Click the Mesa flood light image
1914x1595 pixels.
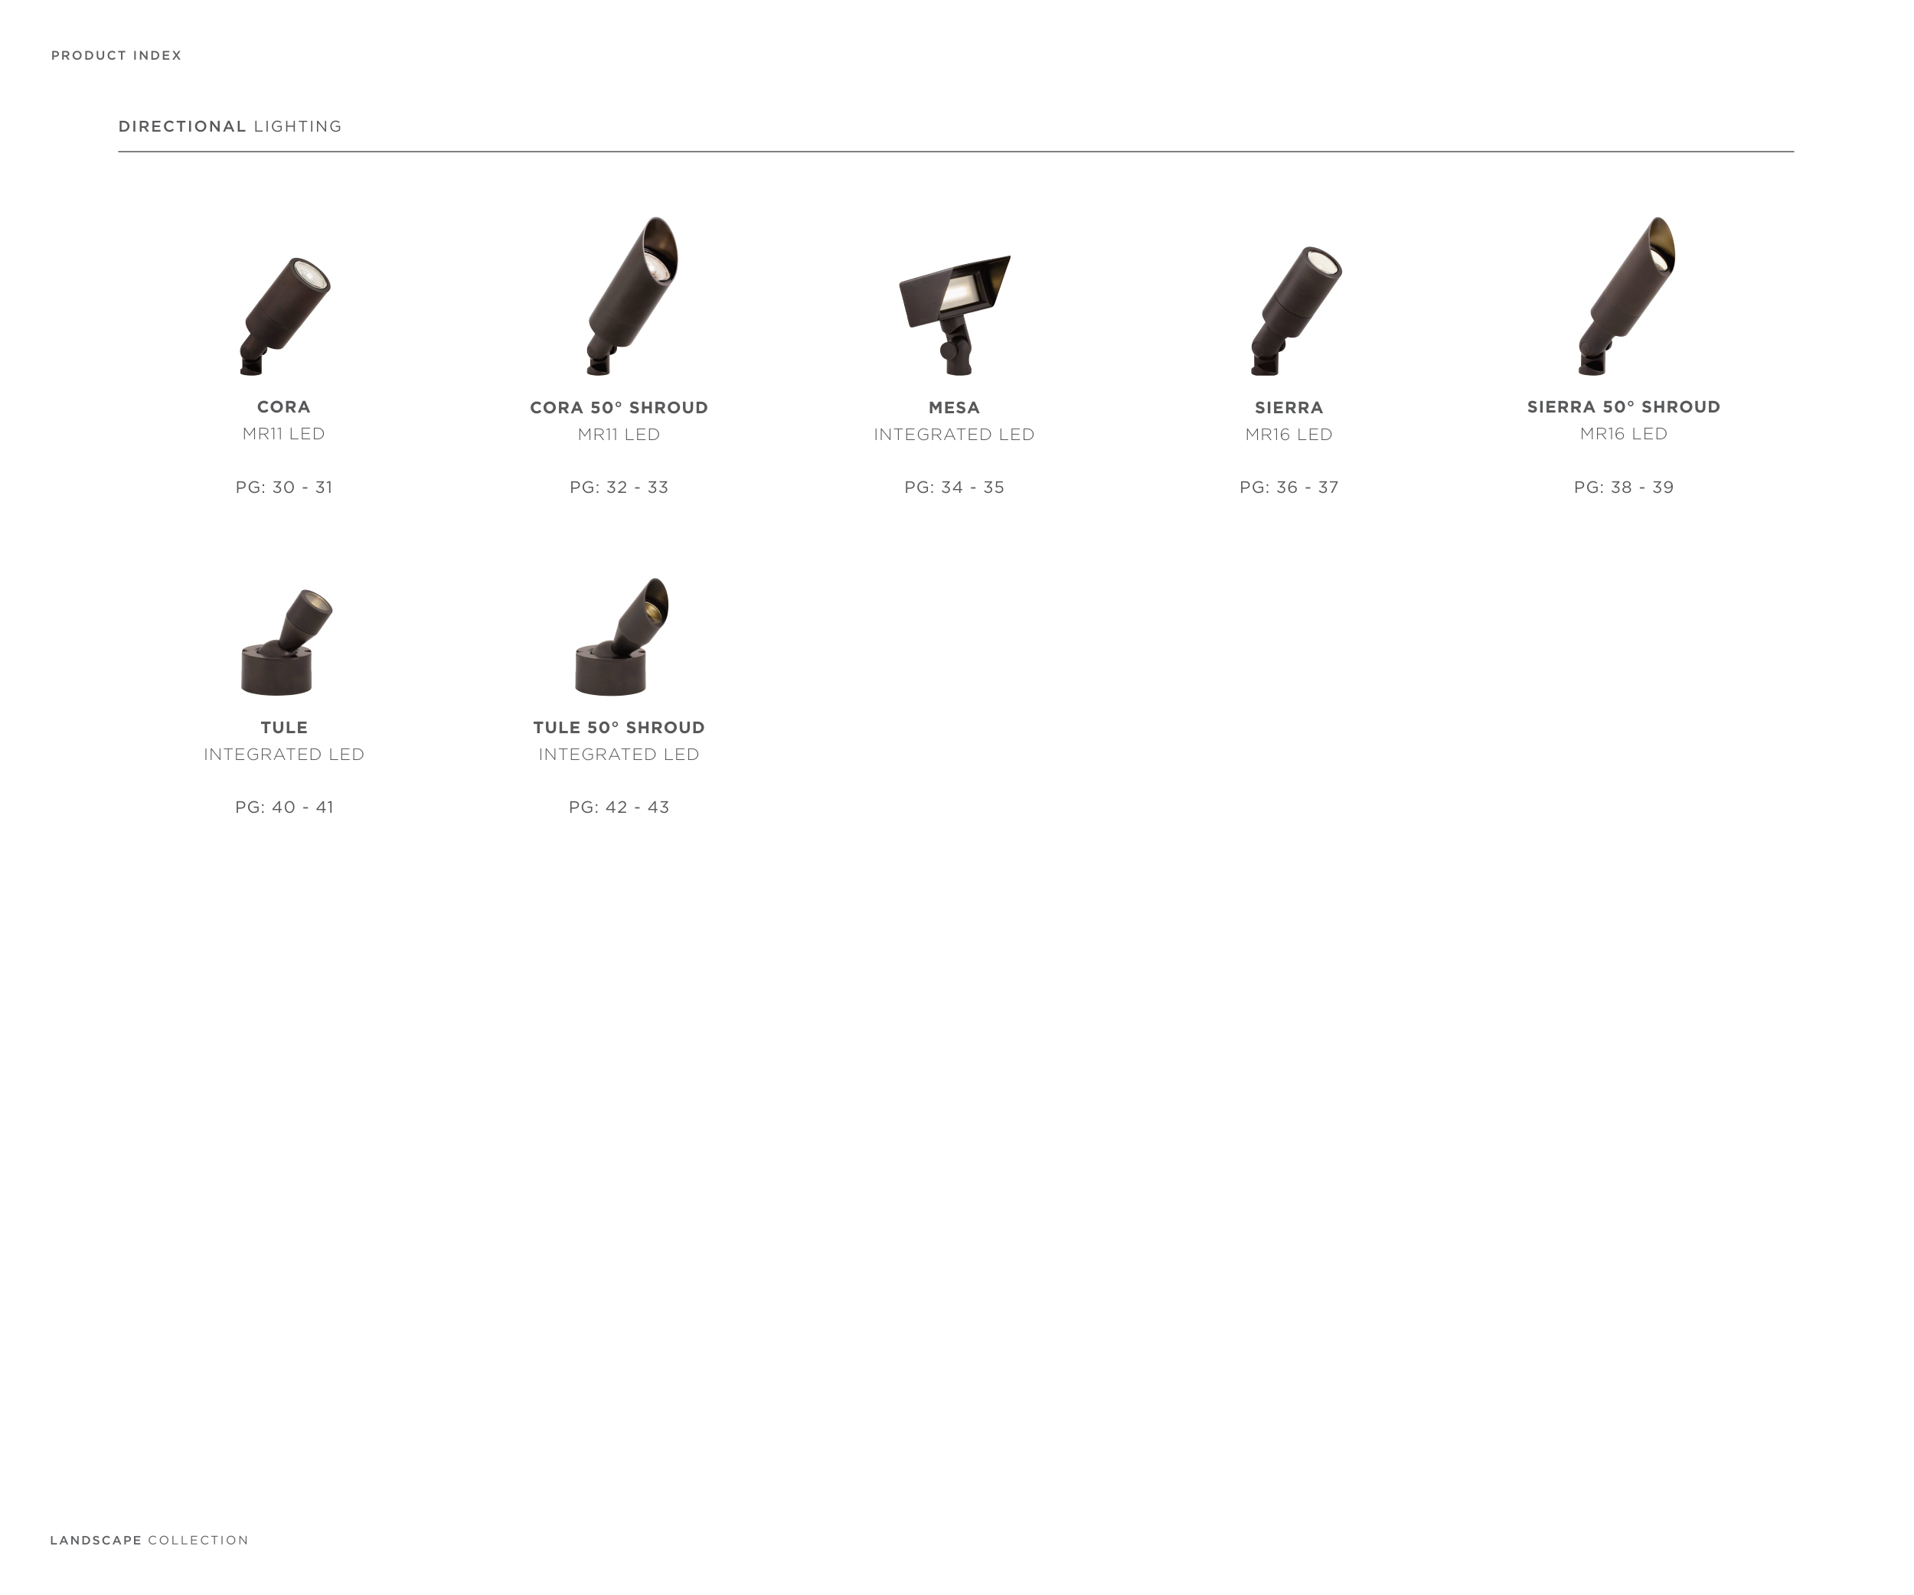954,312
